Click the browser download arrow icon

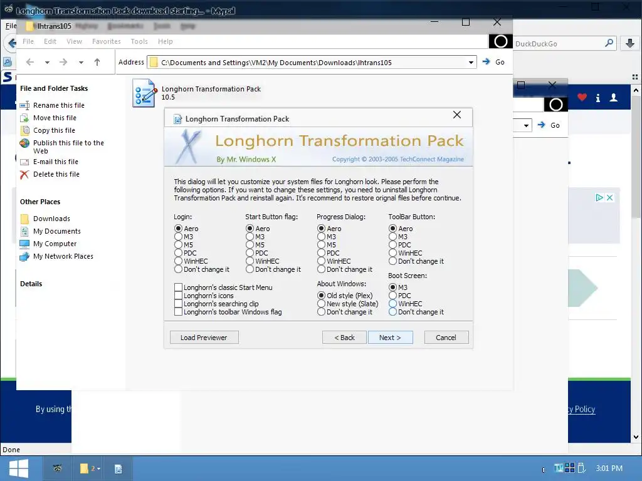[630, 43]
